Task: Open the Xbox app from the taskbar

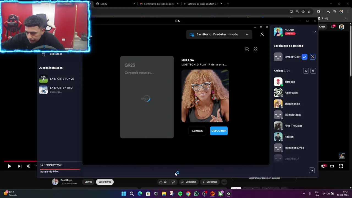Action: pos(220,194)
